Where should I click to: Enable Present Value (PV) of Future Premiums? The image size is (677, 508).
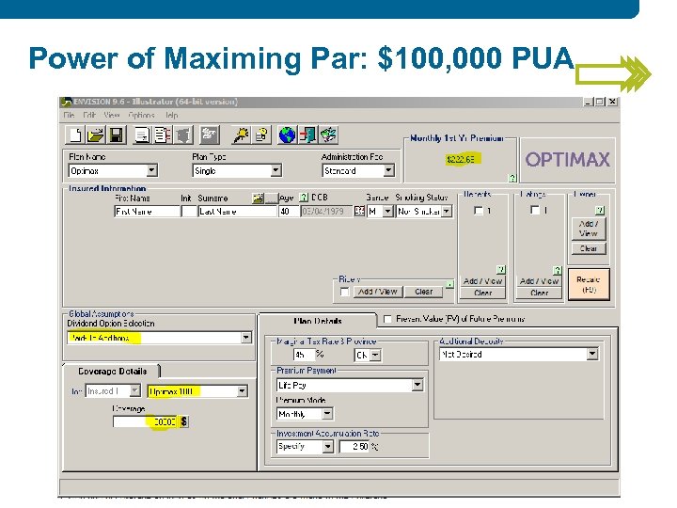tap(387, 319)
